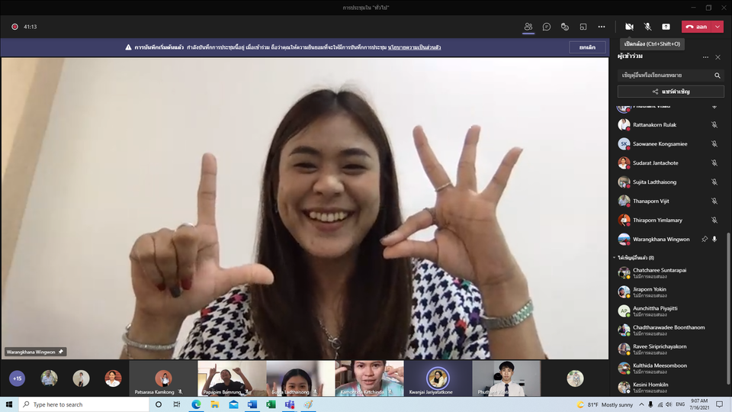Collapse the invited others section
732x412 pixels.
615,257
